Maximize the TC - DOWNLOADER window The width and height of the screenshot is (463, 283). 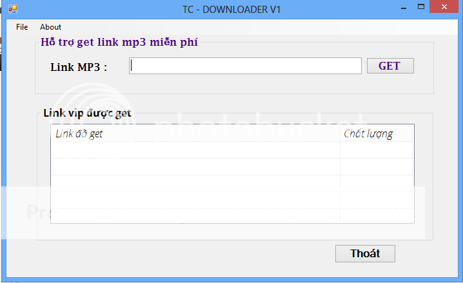[421, 7]
